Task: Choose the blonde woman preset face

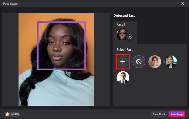Action: tap(155, 62)
